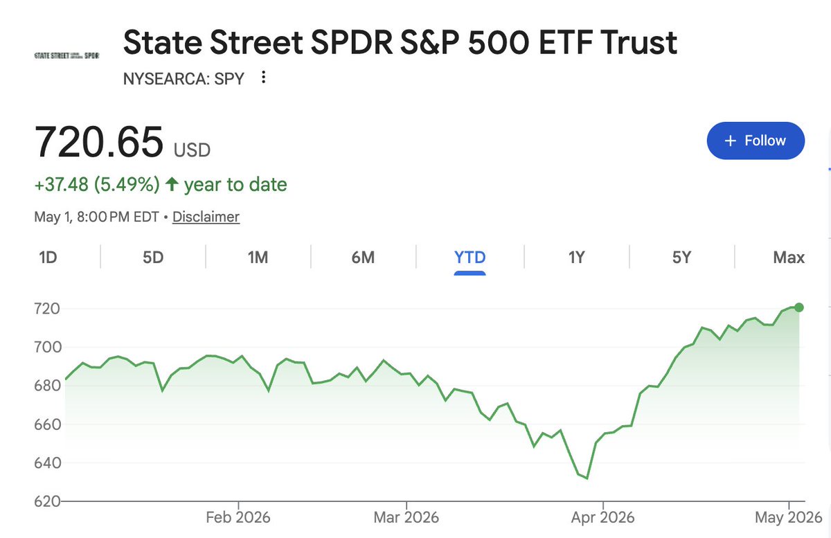
Task: Click the green end-point dot on the chart
Action: coord(798,307)
